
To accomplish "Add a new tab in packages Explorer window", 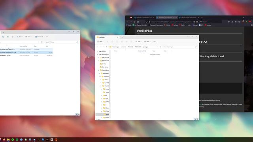I will [122, 37].
